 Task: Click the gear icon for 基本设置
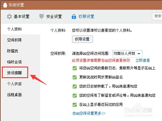(9, 16)
